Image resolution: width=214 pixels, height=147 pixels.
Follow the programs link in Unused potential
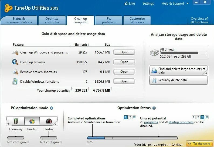(151, 122)
